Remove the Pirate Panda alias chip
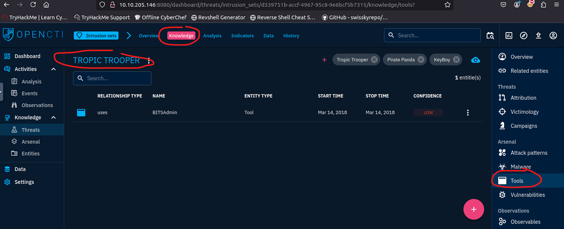This screenshot has height=229, width=564. pos(421,59)
